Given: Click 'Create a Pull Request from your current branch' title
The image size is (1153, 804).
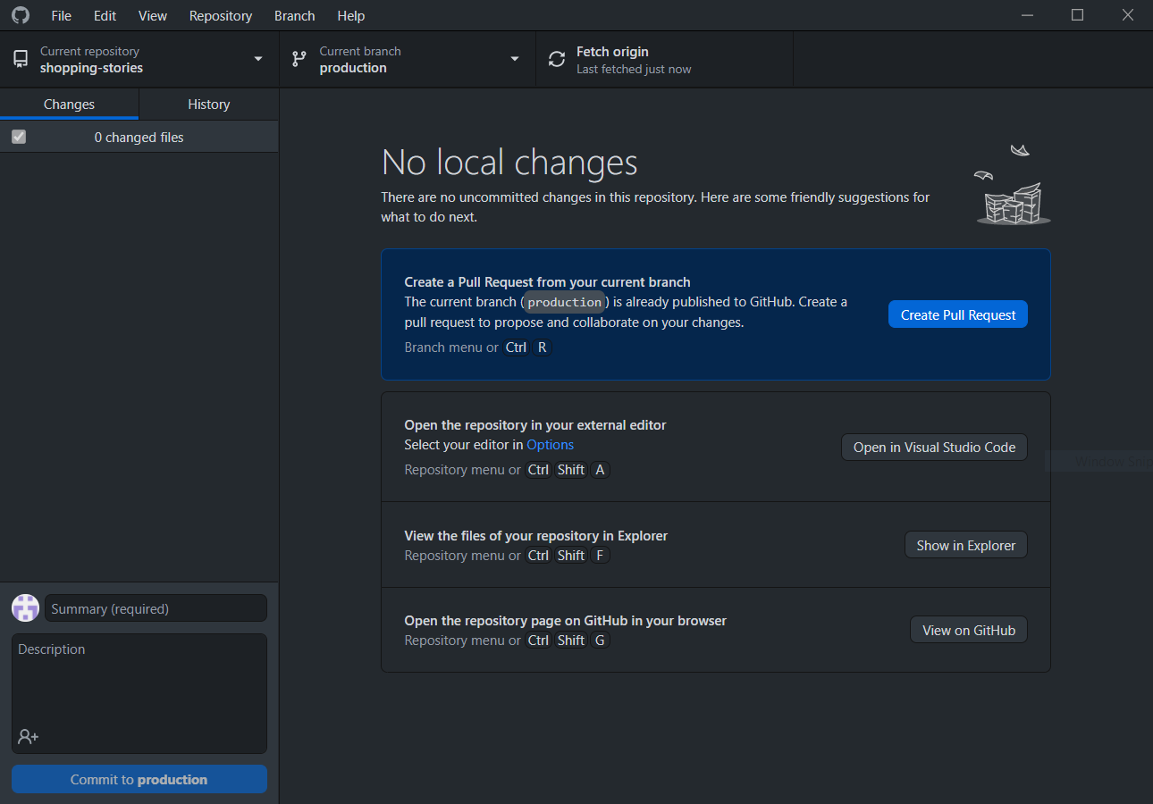Looking at the screenshot, I should (x=547, y=282).
